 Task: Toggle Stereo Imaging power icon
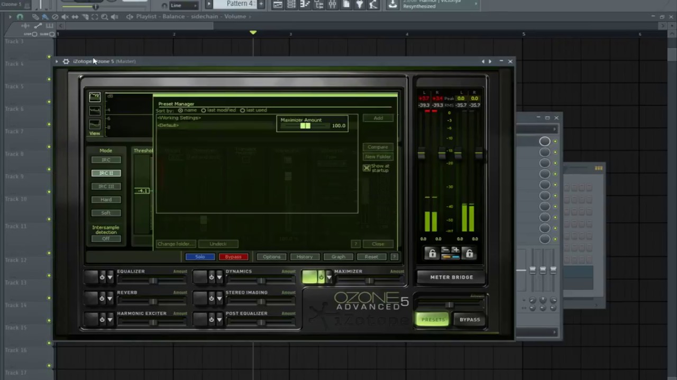[211, 298]
